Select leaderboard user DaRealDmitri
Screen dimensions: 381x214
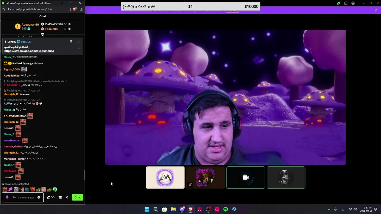click(x=54, y=24)
